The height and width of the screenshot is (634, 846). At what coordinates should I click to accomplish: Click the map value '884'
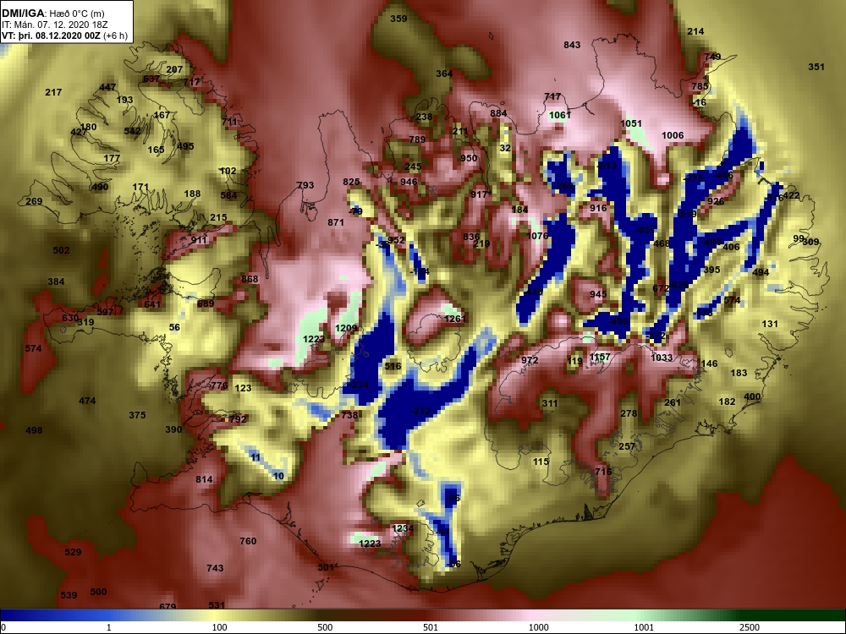click(x=498, y=113)
